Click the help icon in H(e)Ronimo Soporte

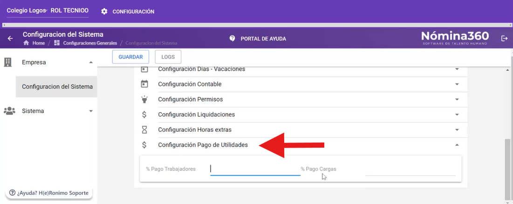pos(13,193)
